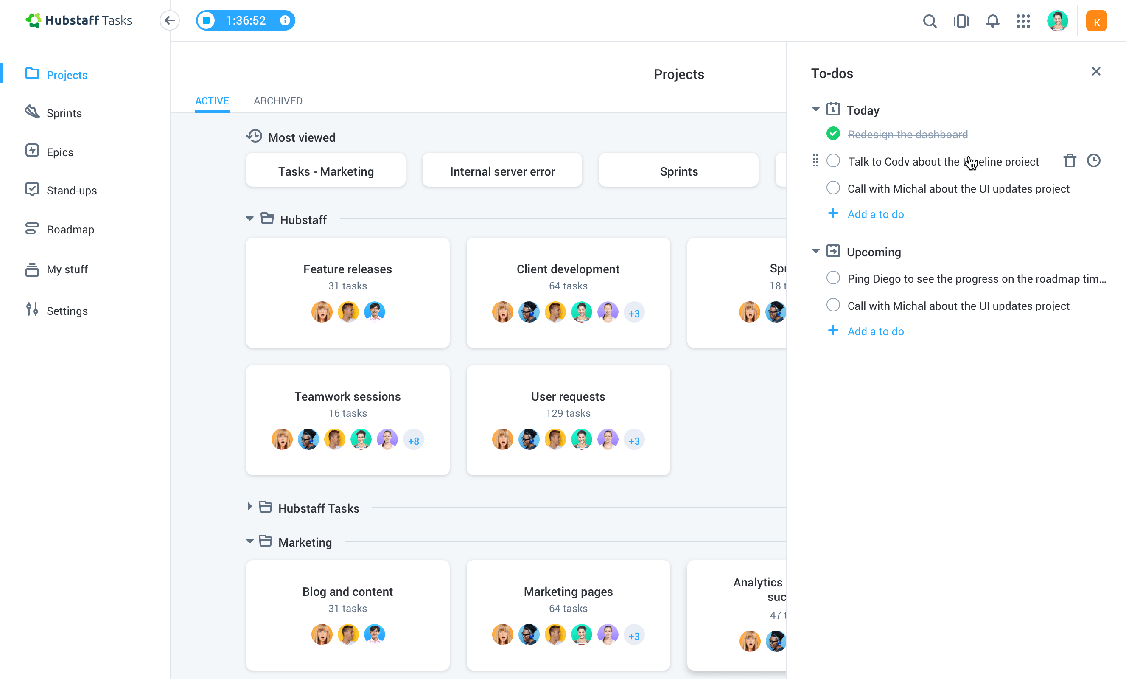Screen dimensions: 1126x679
Task: Collapse the Hubstaff folder group
Action: pyautogui.click(x=250, y=219)
